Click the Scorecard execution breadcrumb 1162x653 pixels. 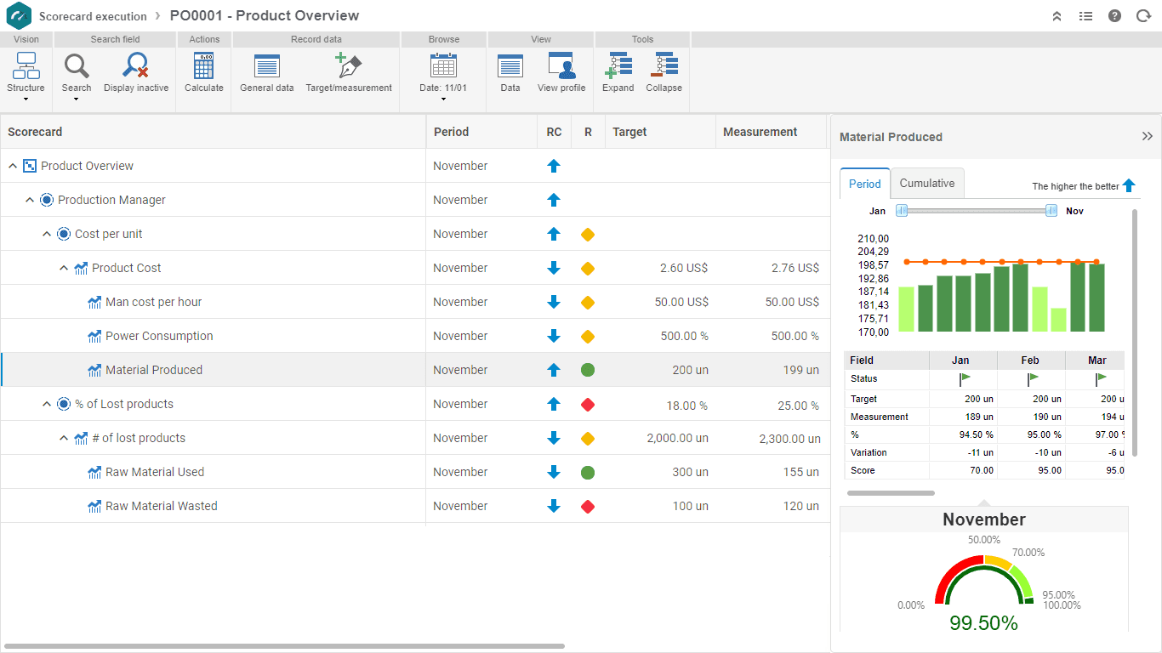point(93,16)
